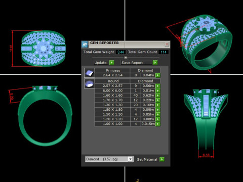The width and height of the screenshot is (243, 182).
Task: Click the Save Report label
Action: (x=132, y=63)
